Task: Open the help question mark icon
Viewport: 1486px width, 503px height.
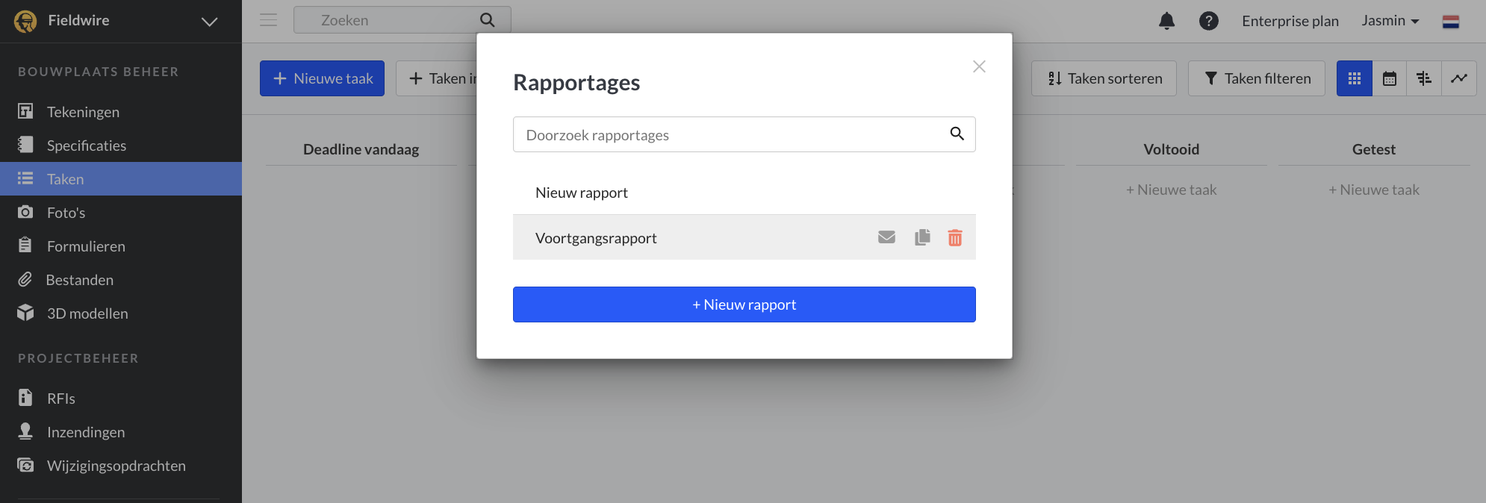Action: click(1208, 21)
